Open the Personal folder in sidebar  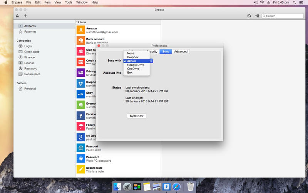tap(30, 89)
